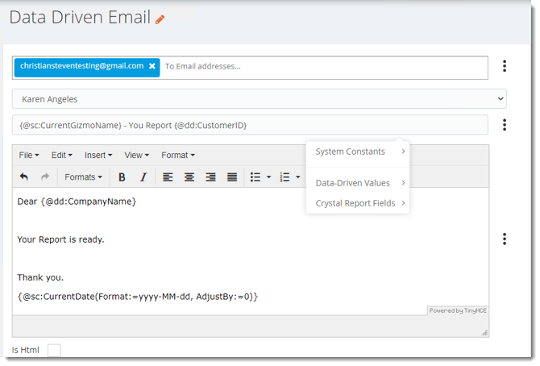Click the Powered by TinyMCE link

[458, 310]
